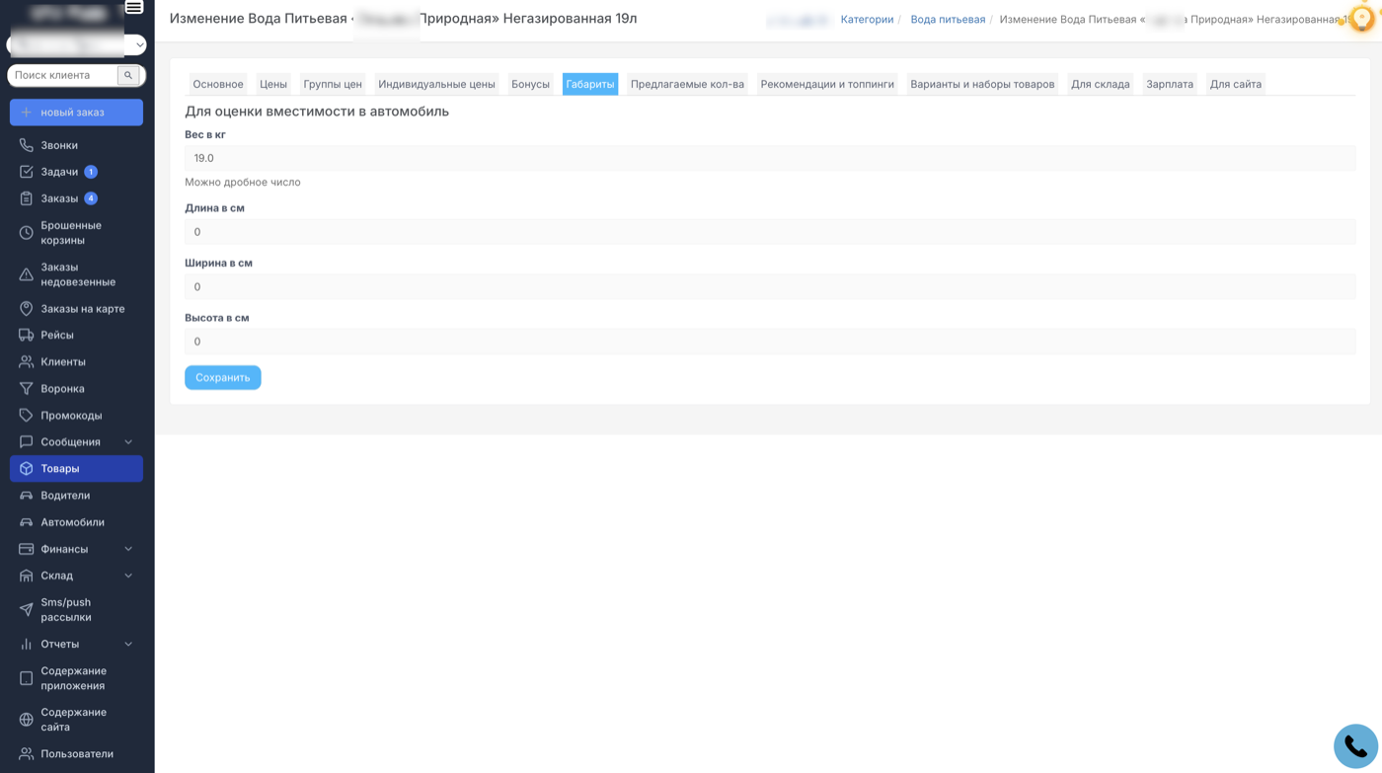Create новый заказ
This screenshot has width=1382, height=773.
point(76,113)
